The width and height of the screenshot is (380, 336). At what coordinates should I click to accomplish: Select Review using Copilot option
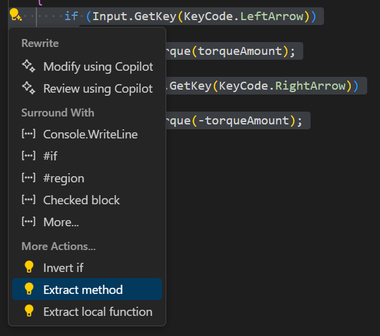98,88
